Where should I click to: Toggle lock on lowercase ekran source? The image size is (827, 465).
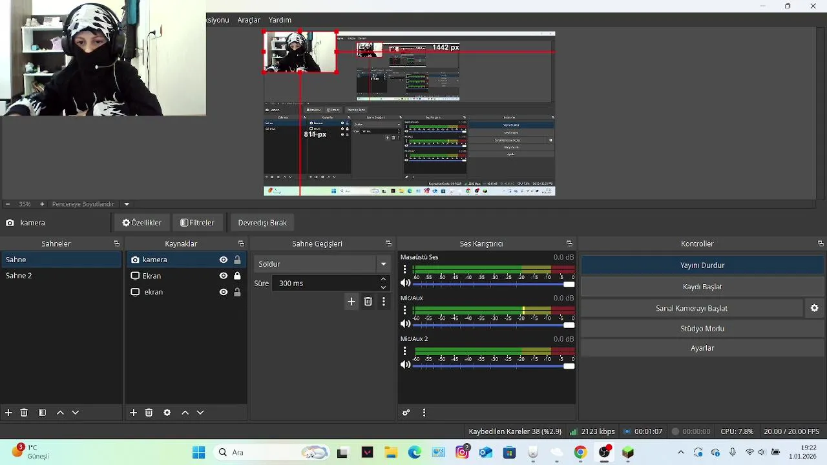[x=237, y=292]
